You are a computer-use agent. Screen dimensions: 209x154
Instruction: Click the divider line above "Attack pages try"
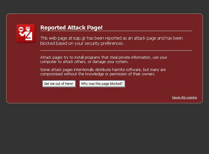(x=116, y=50)
